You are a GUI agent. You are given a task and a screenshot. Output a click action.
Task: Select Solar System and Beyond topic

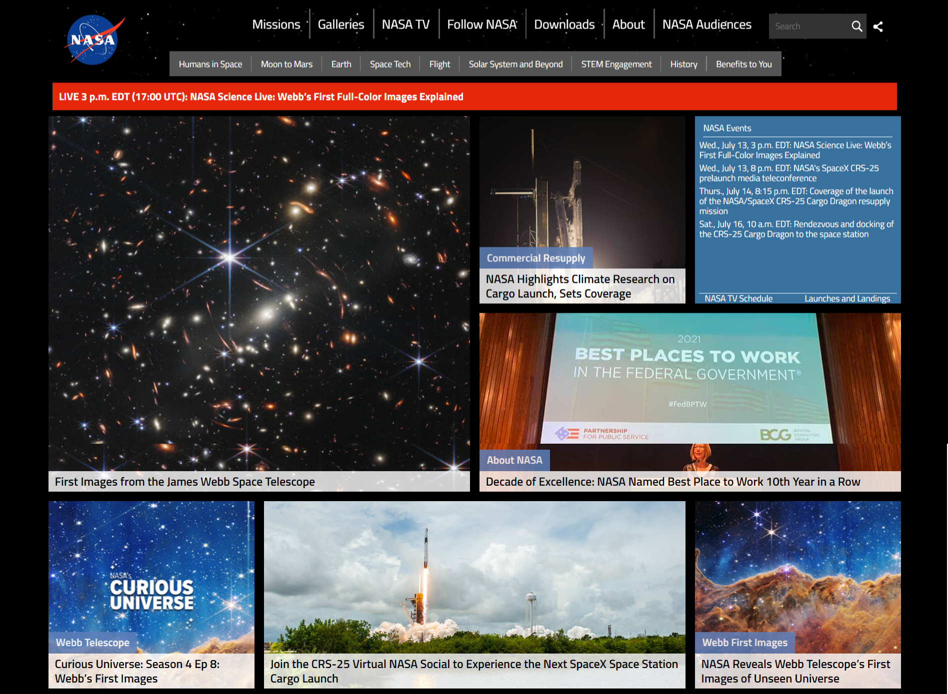[x=515, y=64]
